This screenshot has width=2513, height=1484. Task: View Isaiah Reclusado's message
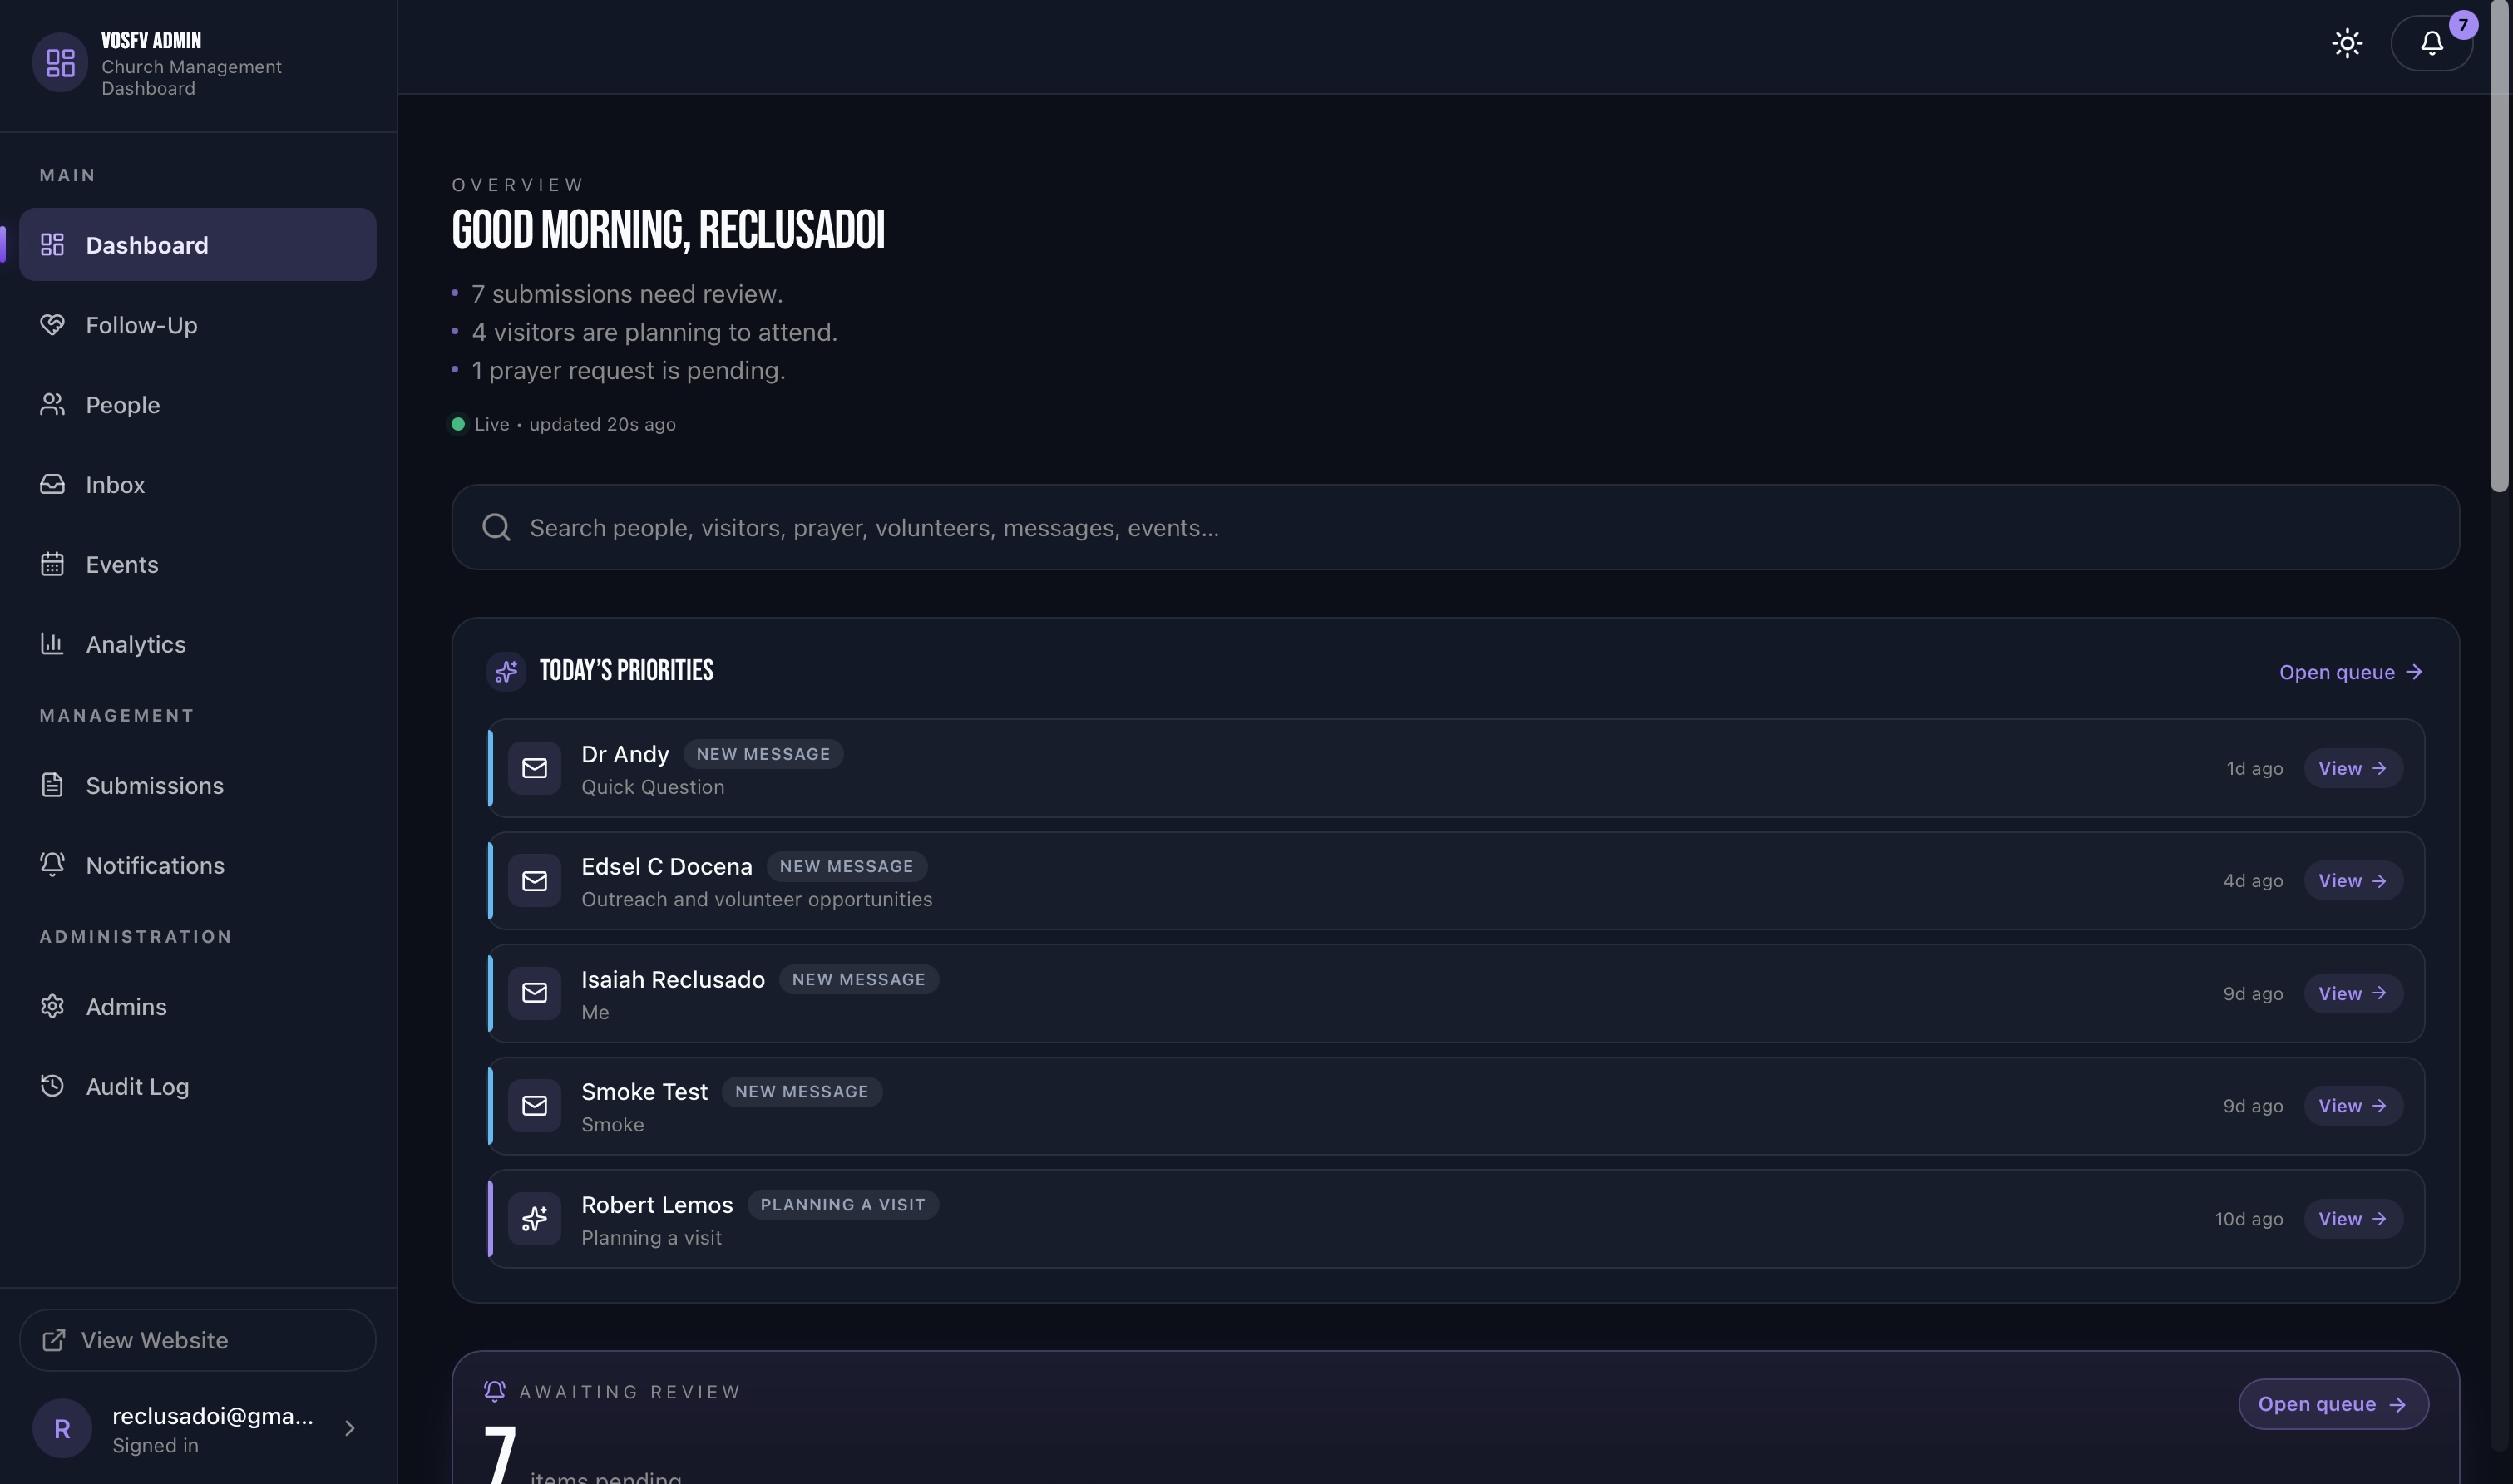tap(2353, 993)
